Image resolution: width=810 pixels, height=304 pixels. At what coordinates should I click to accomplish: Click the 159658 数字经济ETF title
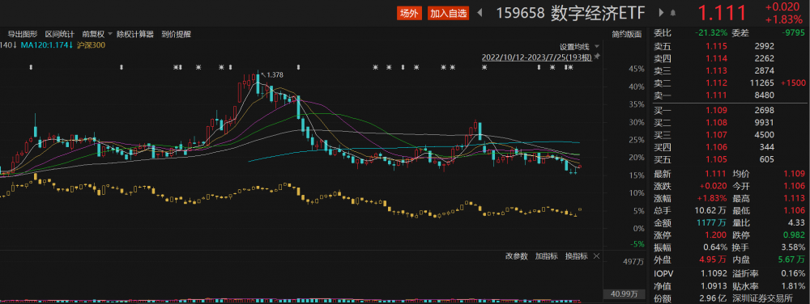tap(572, 13)
